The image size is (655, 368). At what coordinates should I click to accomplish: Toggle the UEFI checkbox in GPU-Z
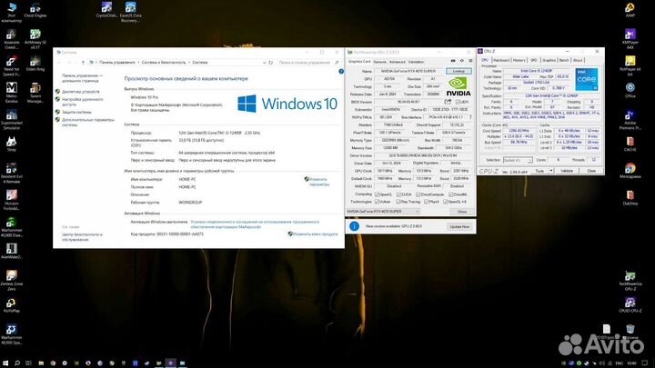pos(458,102)
